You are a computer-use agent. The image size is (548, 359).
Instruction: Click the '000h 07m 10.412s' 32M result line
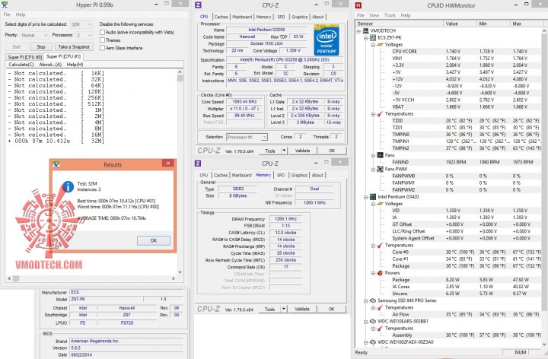tap(56, 141)
